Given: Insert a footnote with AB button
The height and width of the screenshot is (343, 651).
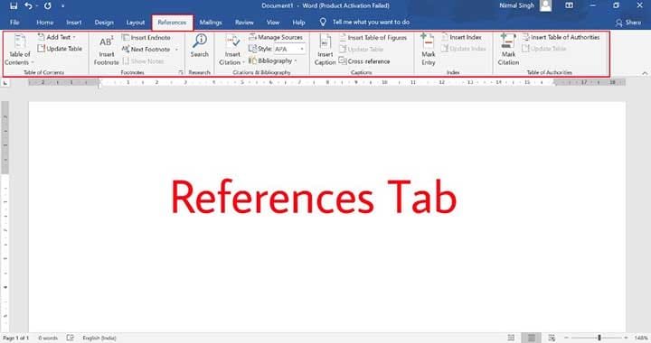Looking at the screenshot, I should 107,51.
